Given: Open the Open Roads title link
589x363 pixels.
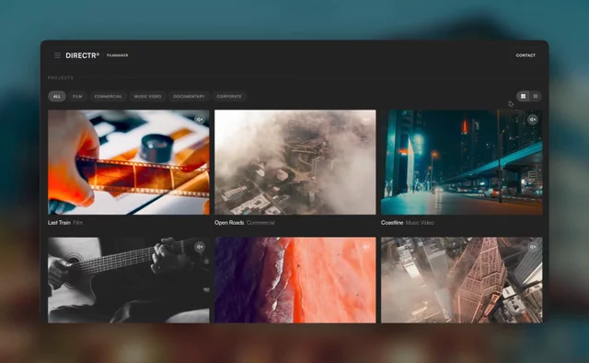Looking at the screenshot, I should tap(229, 223).
